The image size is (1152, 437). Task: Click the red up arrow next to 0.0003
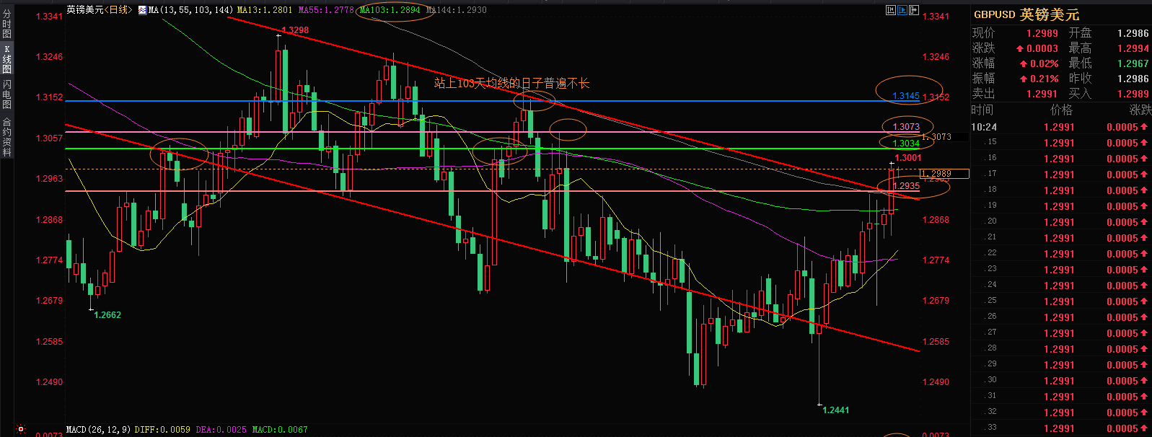(1019, 49)
